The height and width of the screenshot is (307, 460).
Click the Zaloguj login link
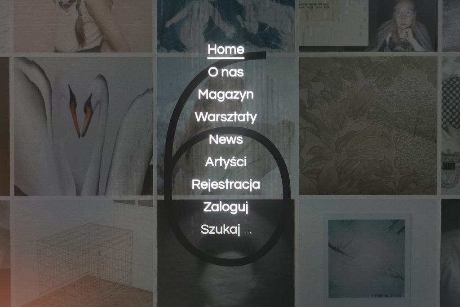coord(226,207)
